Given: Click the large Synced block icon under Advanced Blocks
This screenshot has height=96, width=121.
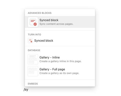Looking at the screenshot, I should [33, 22].
